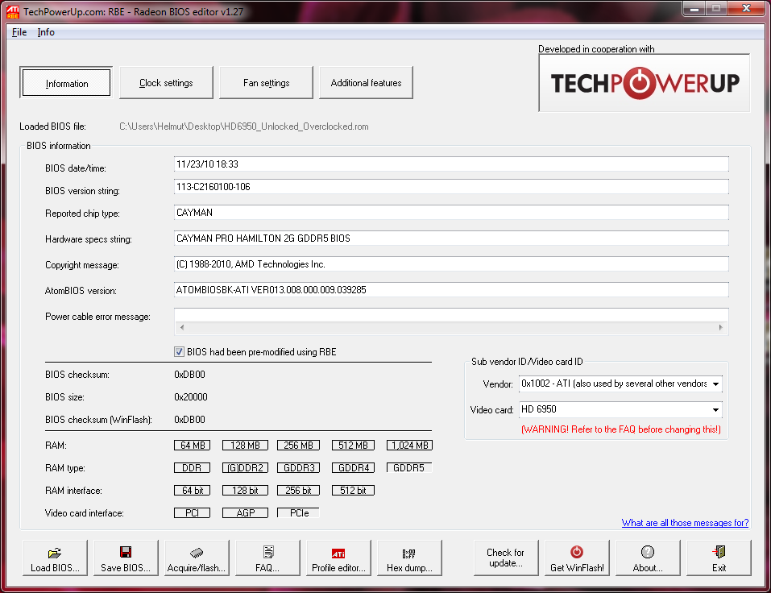Open the About dialog icon button
771x593 pixels.
(x=648, y=558)
